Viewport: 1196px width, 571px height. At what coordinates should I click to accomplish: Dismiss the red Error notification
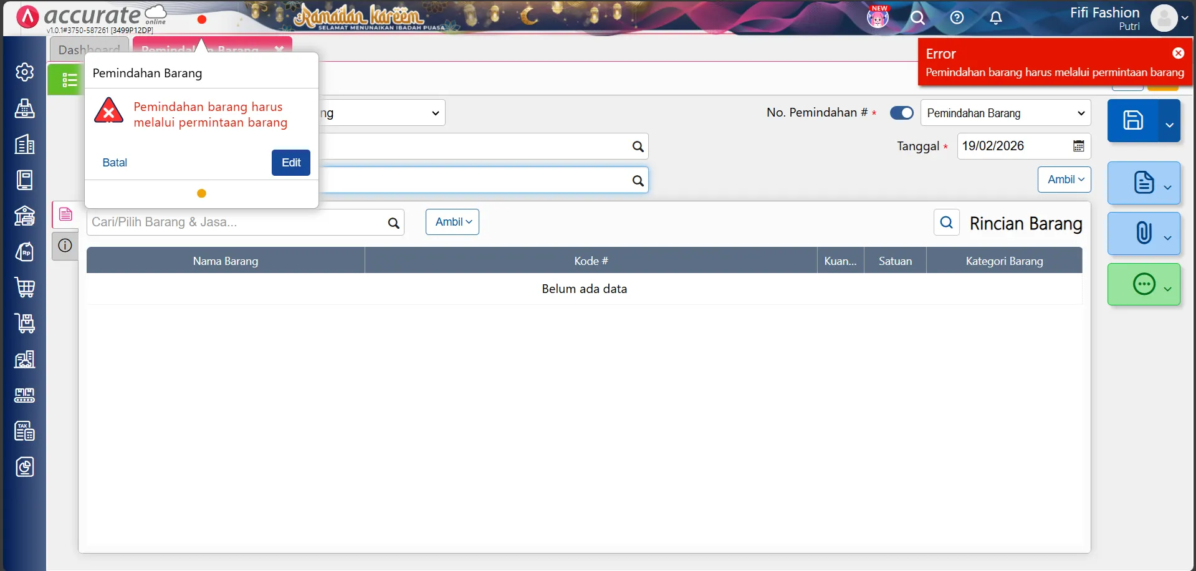(1178, 54)
